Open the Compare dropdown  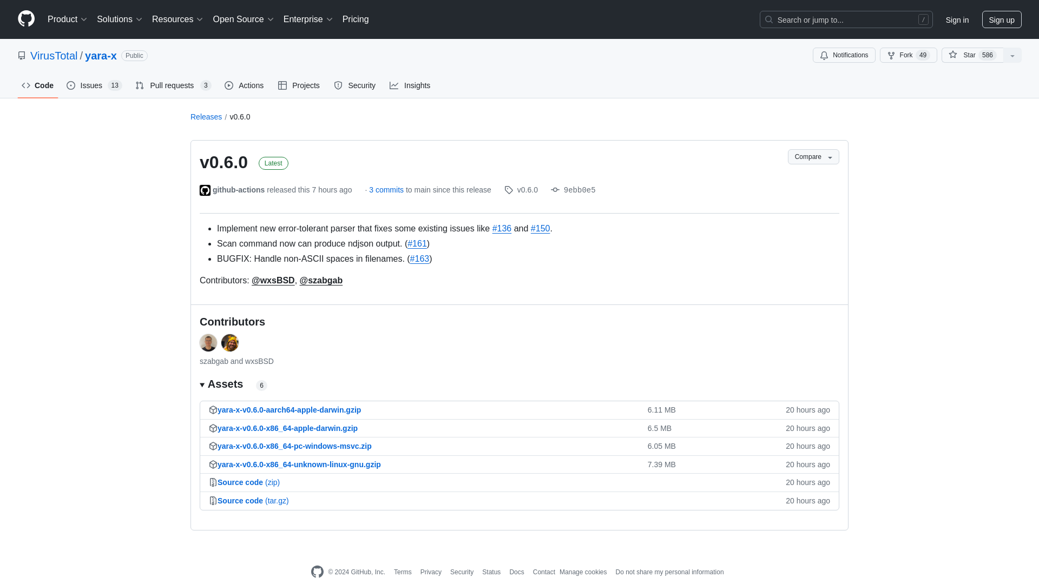[x=813, y=157]
